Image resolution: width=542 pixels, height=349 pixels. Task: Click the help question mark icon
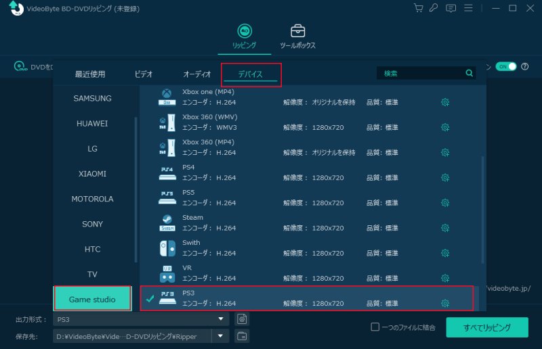[524, 67]
